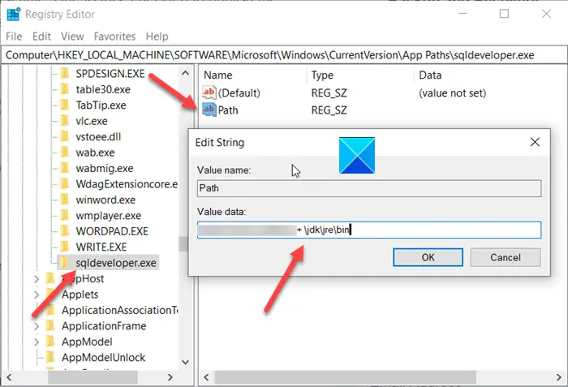Viewport: 568px width, 387px height.
Task: Select the wmplayer.exe folder icon
Action: pos(65,215)
